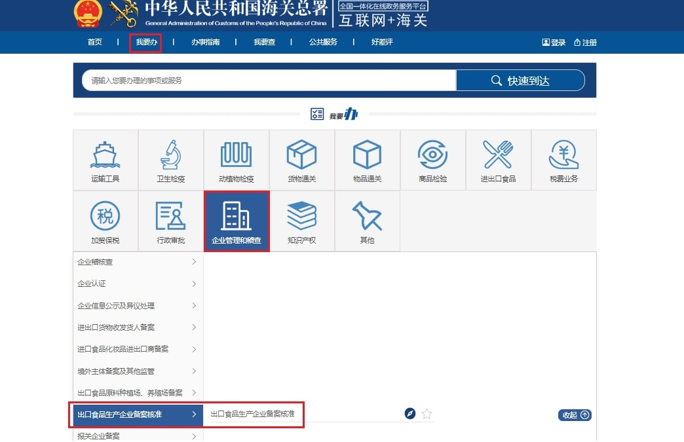Click the 注册 register link
This screenshot has height=442, width=684.
(585, 43)
